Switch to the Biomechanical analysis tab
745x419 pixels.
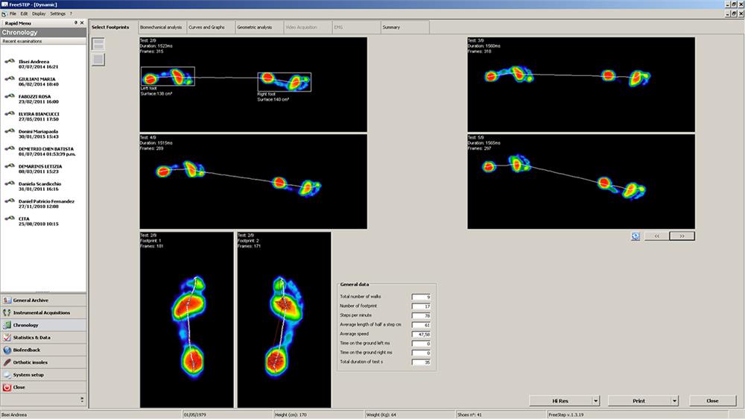tap(161, 28)
